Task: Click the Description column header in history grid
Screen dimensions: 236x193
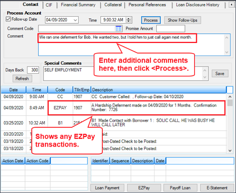Action: (159, 90)
